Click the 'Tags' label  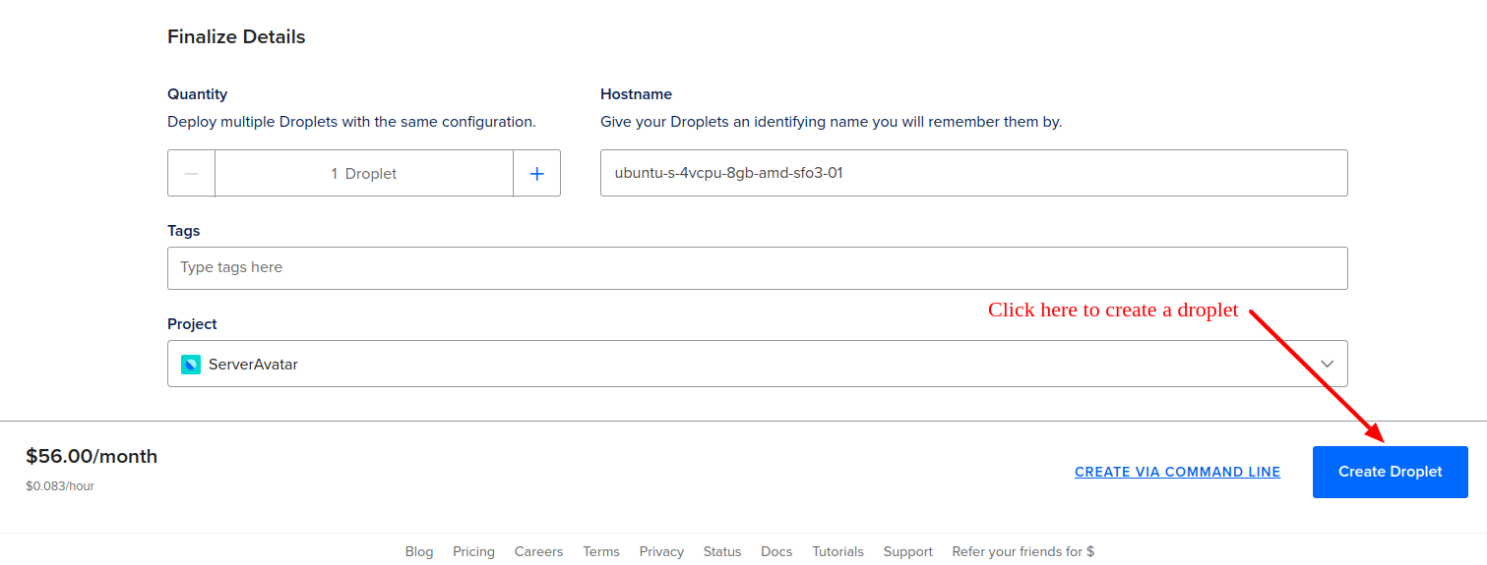(183, 231)
